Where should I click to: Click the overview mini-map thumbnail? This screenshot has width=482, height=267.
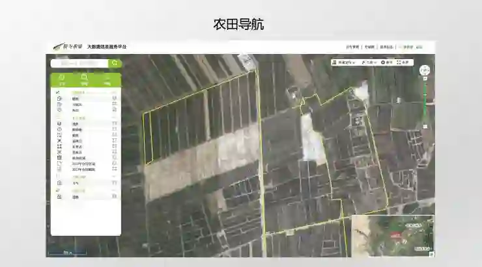pyautogui.click(x=393, y=235)
